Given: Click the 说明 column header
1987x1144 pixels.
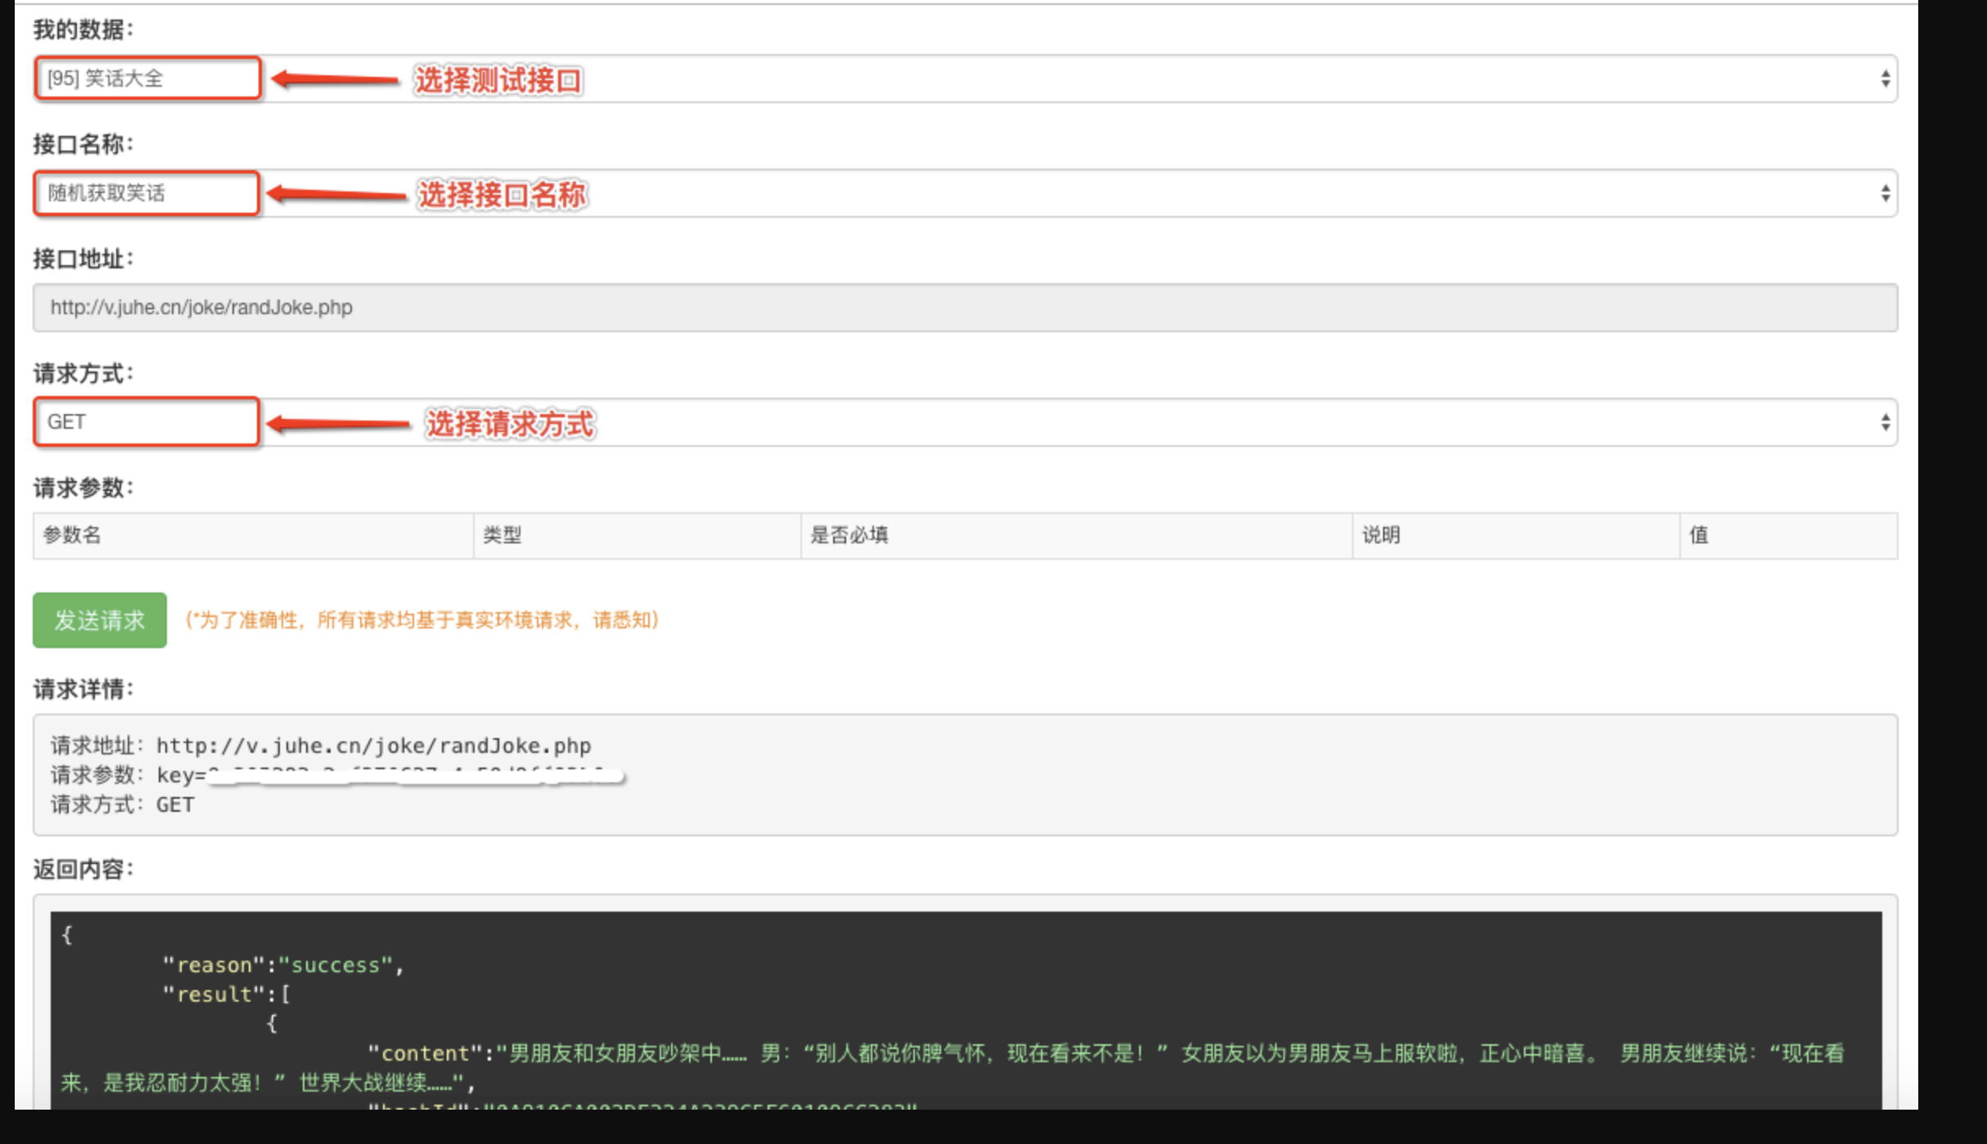Looking at the screenshot, I should 1381,535.
